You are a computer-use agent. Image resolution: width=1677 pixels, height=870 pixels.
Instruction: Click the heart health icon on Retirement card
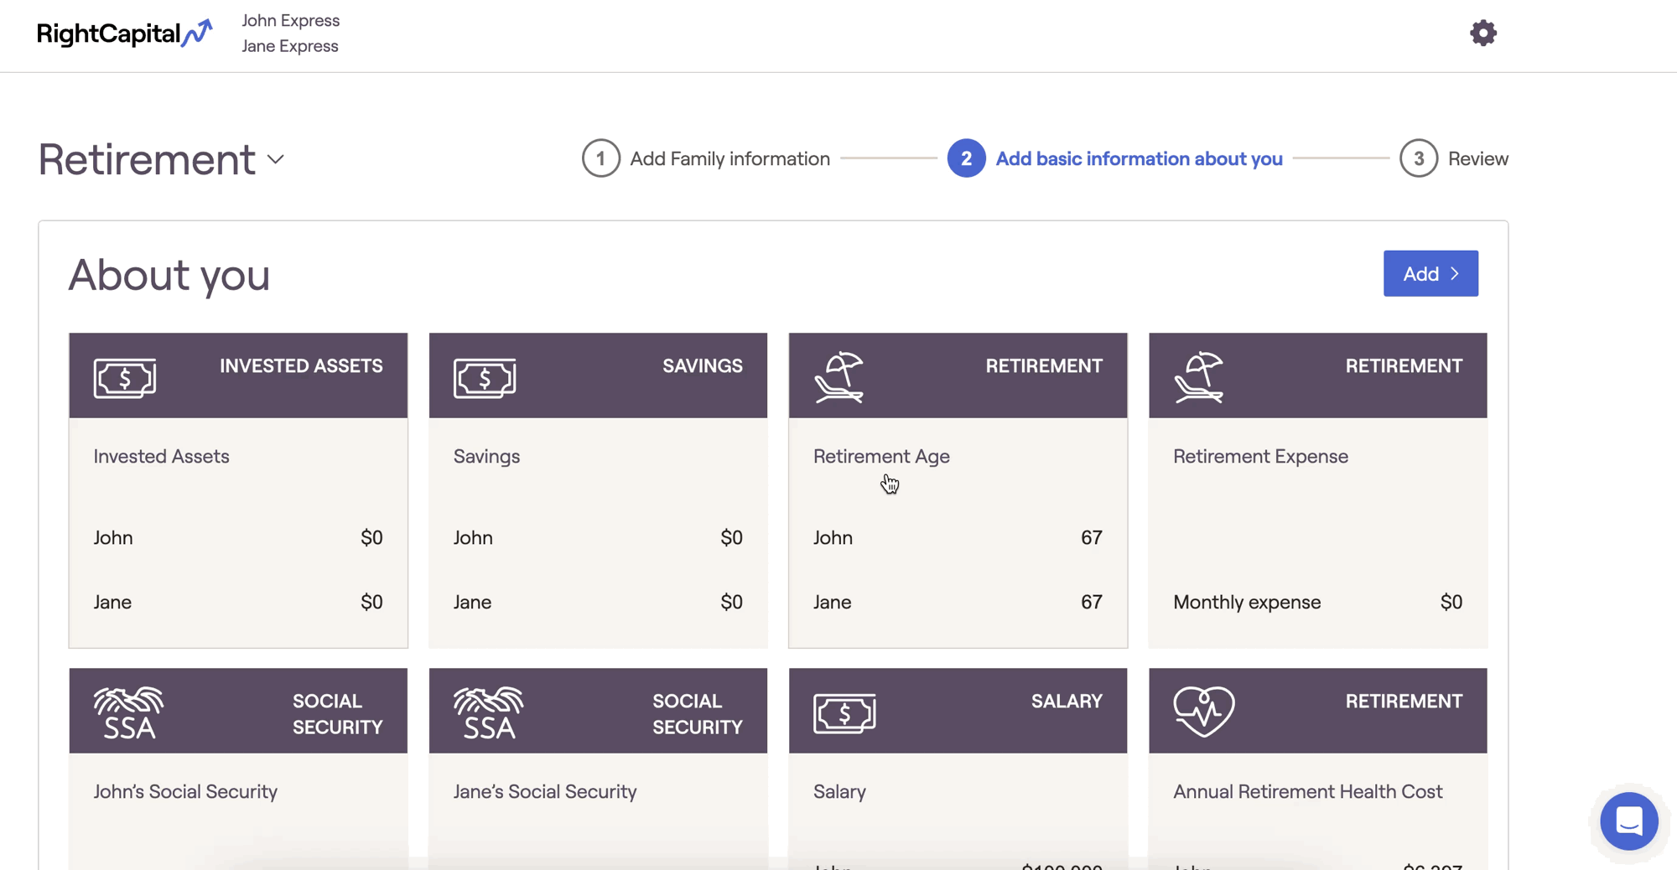1204,712
